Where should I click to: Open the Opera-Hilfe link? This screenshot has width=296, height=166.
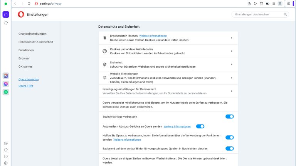point(26,86)
